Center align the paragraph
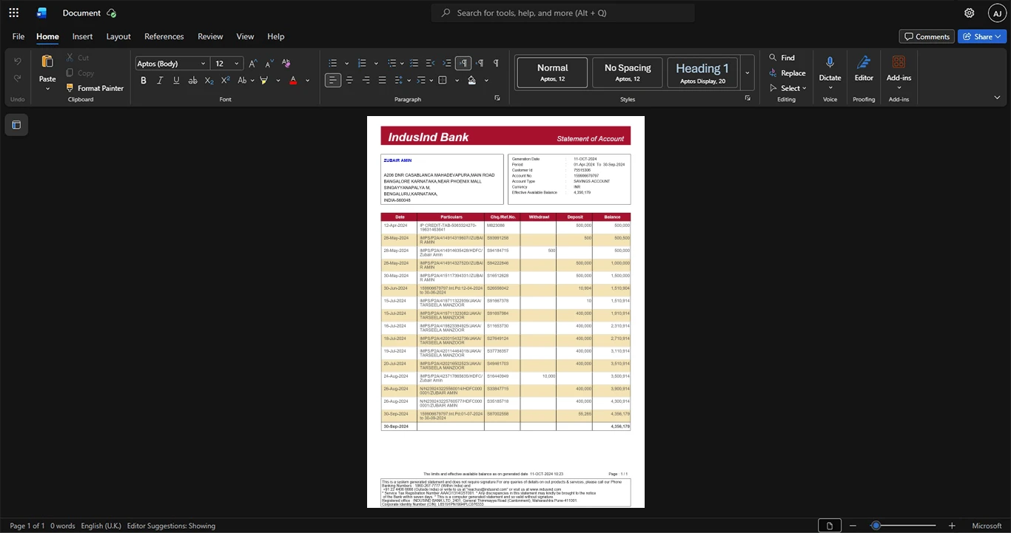The image size is (1011, 533). (x=349, y=81)
